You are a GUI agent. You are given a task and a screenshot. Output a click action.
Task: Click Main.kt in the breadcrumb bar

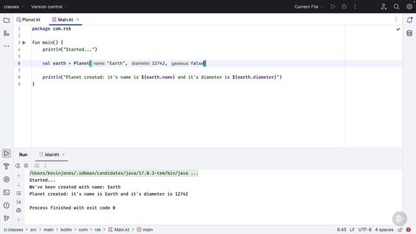pos(119,229)
